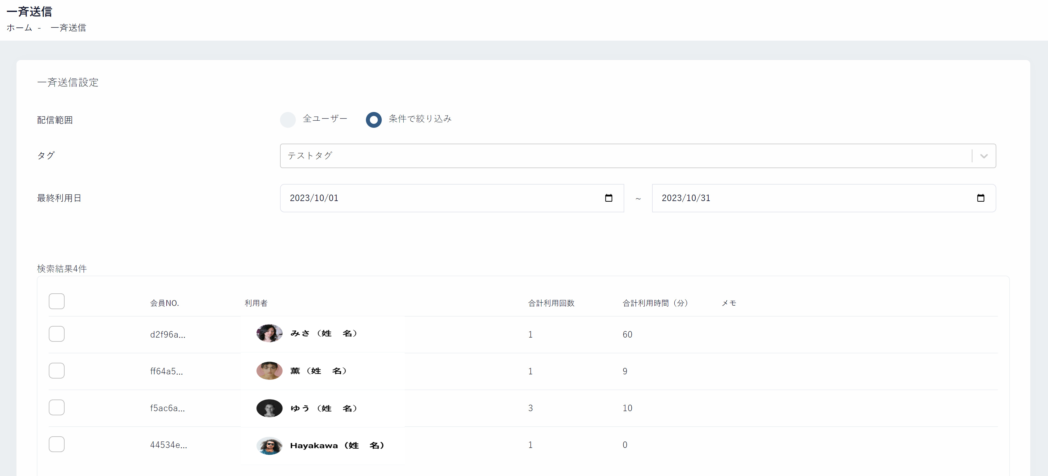Viewport: 1048px width, 476px height.
Task: Tick checkbox for member f5ac6a...
Action: pos(57,407)
